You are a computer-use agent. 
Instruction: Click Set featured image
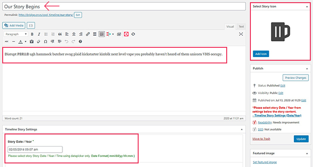265,162
